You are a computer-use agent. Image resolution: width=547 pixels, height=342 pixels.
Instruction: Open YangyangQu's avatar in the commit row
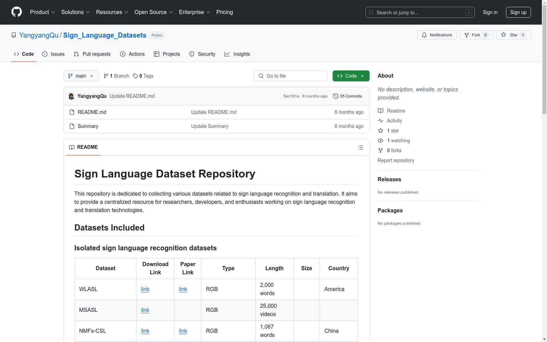click(71, 96)
